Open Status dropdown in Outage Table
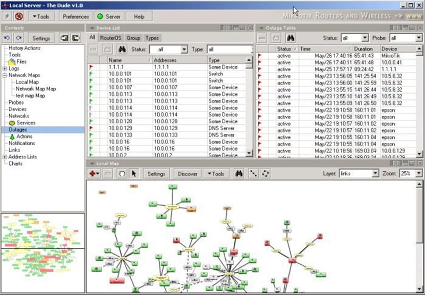The width and height of the screenshot is (425, 295). coord(365,38)
